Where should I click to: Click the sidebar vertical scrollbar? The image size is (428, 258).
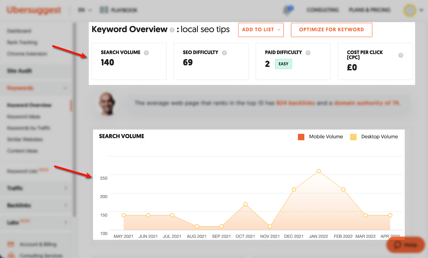(74, 120)
